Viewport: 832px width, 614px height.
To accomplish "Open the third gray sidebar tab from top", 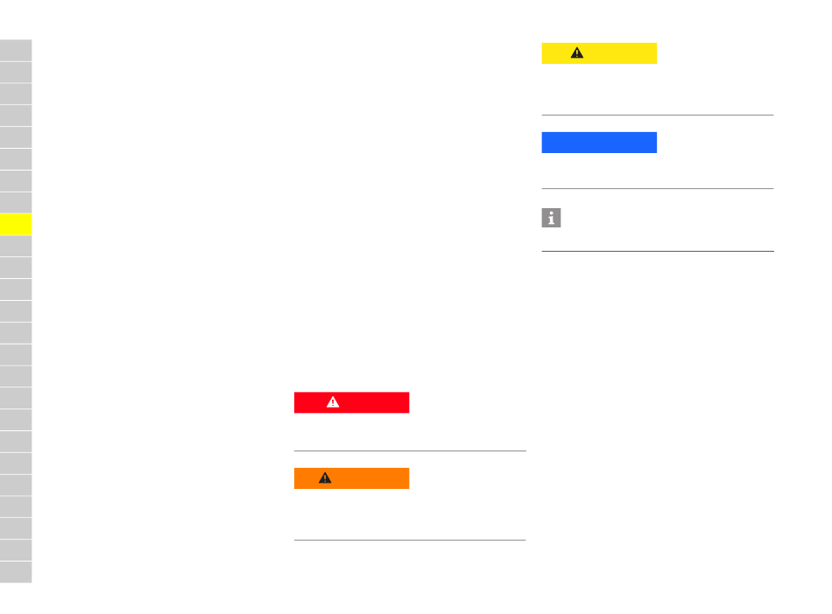I will (x=16, y=94).
